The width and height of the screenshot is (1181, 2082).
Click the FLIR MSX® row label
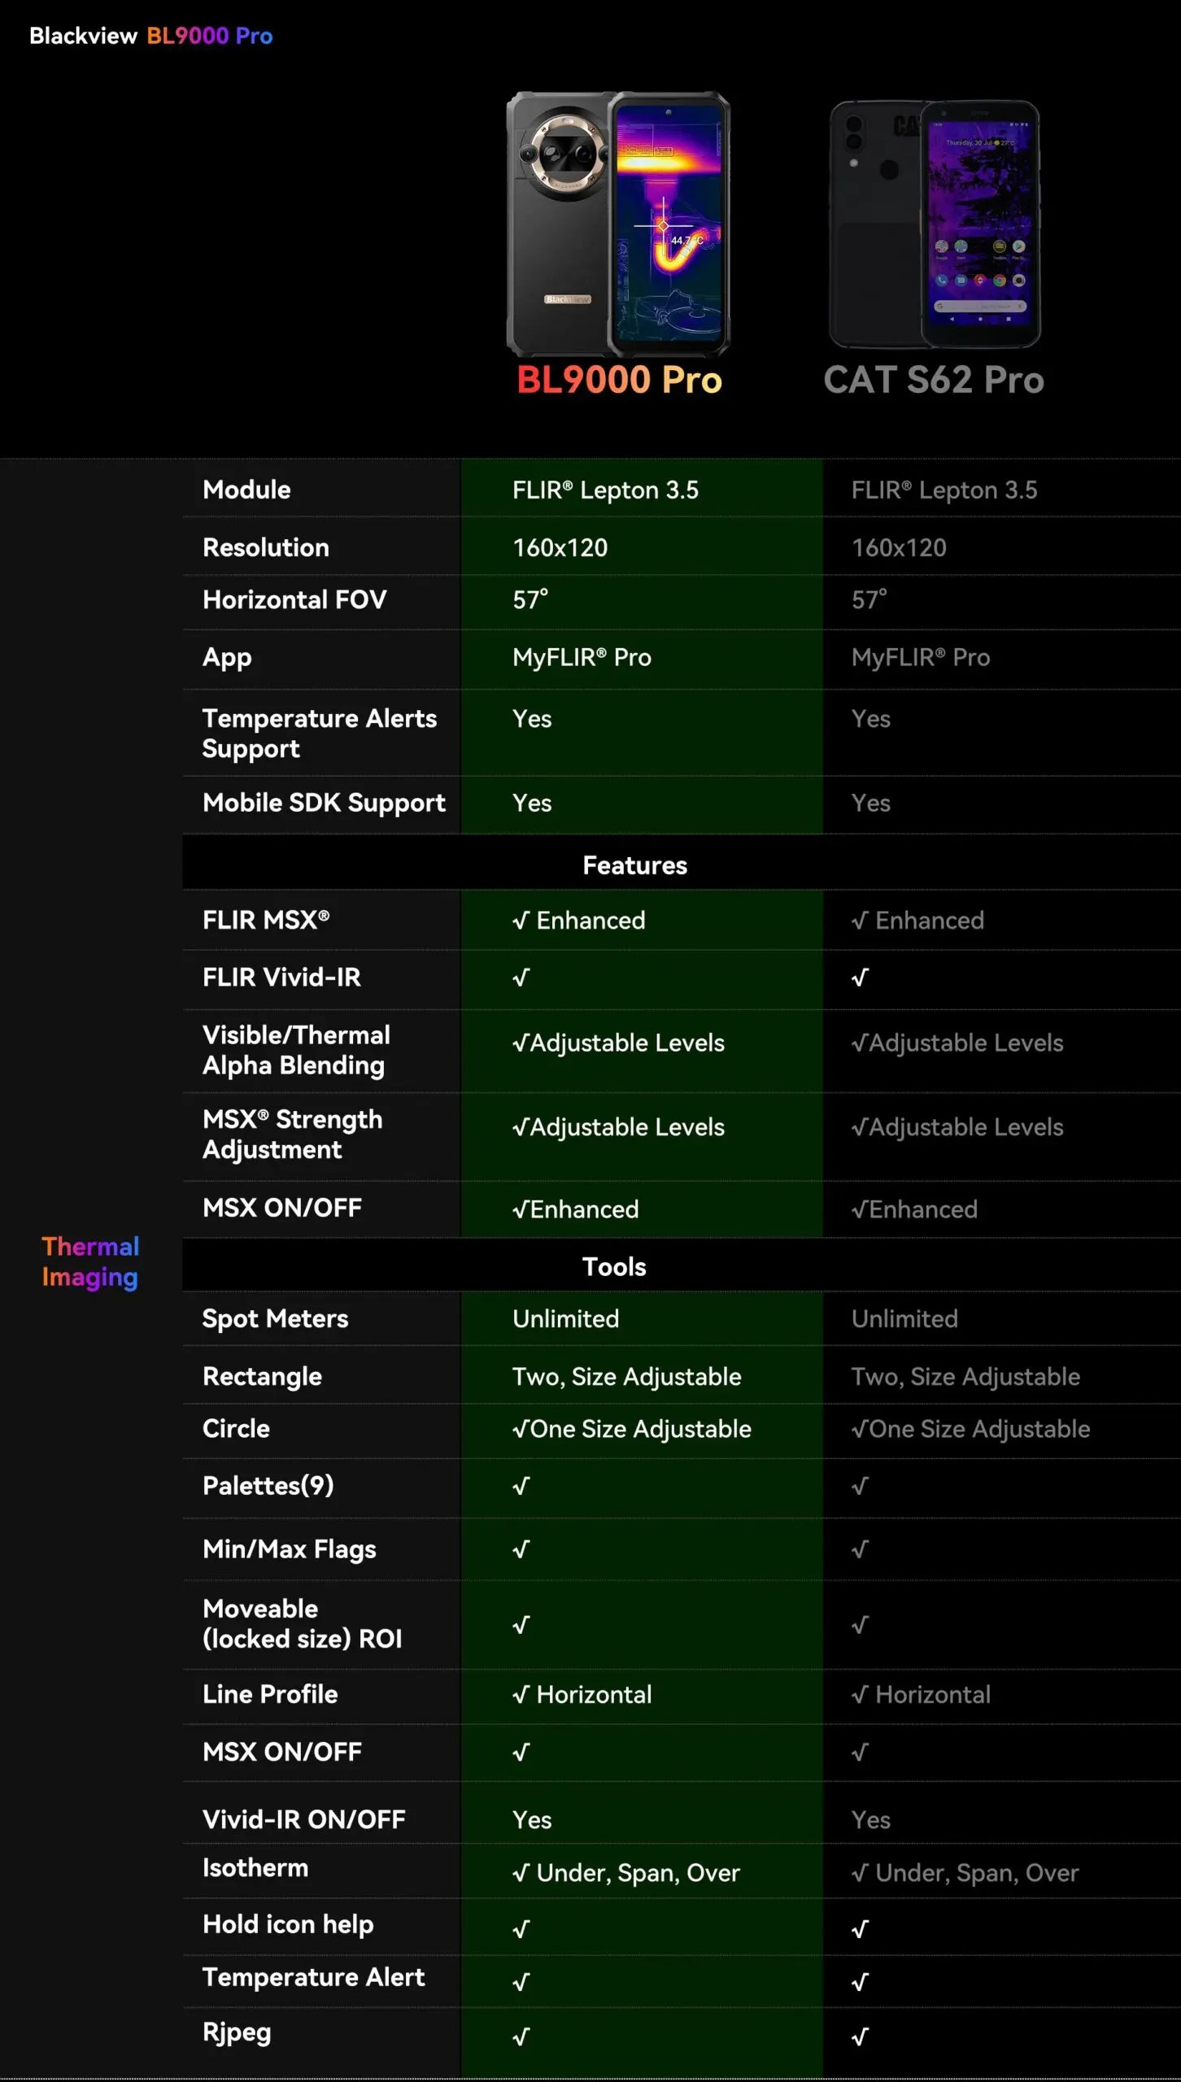(266, 920)
